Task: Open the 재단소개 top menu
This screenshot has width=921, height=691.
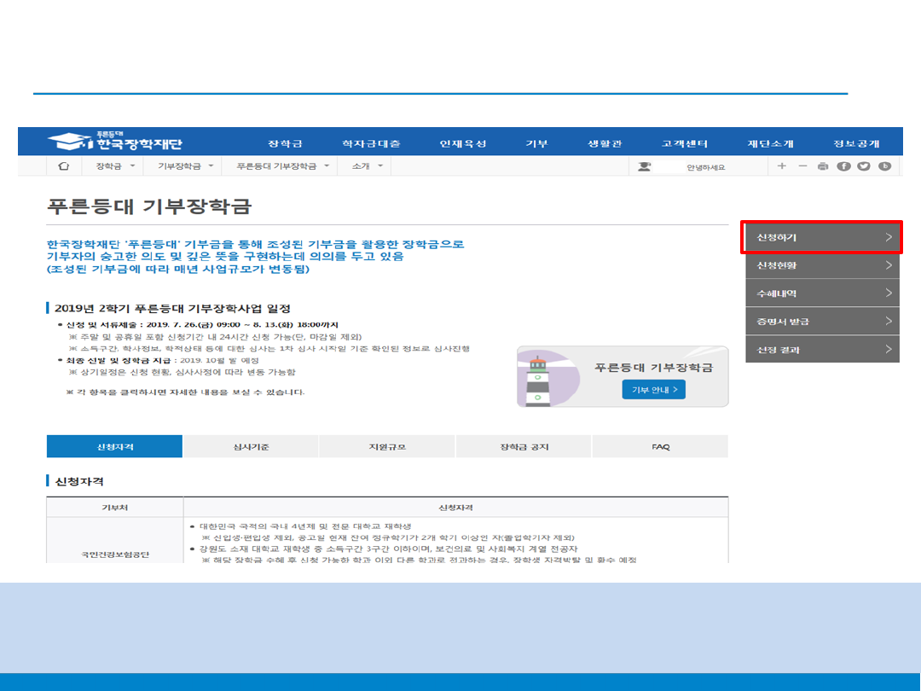Action: click(x=770, y=144)
